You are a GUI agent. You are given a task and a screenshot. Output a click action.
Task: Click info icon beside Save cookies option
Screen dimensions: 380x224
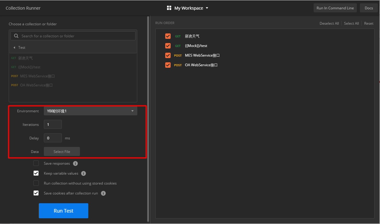(x=103, y=193)
